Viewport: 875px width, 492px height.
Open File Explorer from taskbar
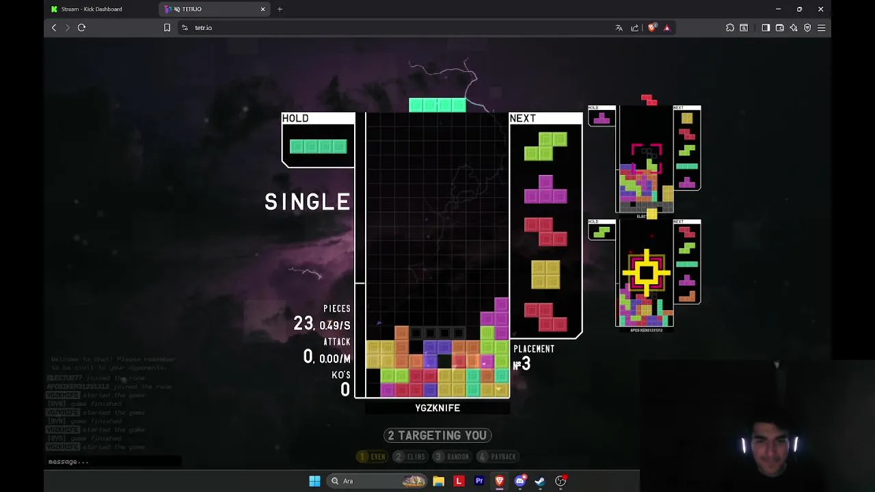pyautogui.click(x=438, y=481)
